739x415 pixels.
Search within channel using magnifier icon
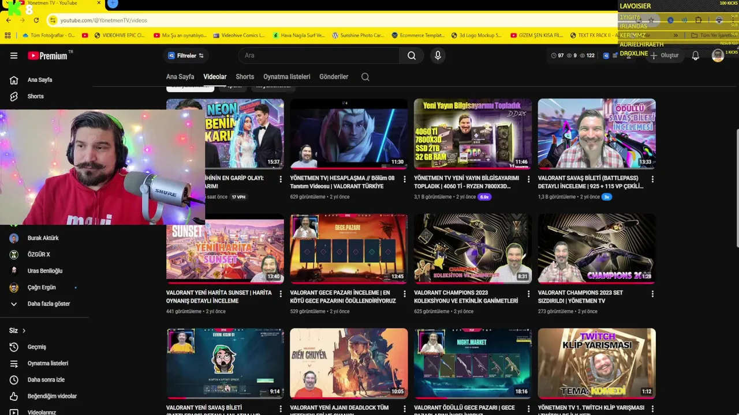click(x=365, y=77)
